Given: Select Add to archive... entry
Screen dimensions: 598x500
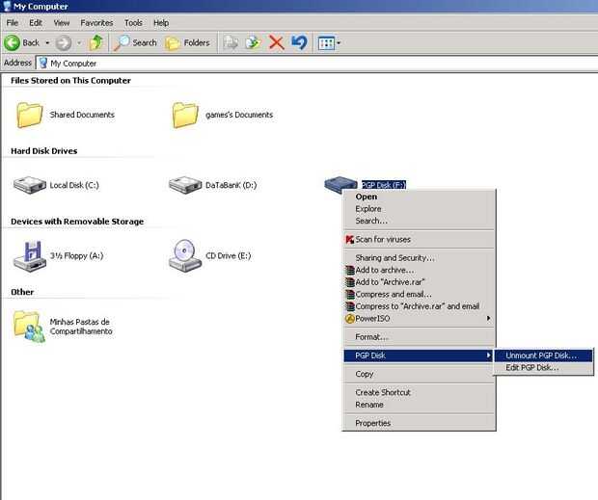Looking at the screenshot, I should pos(420,270).
